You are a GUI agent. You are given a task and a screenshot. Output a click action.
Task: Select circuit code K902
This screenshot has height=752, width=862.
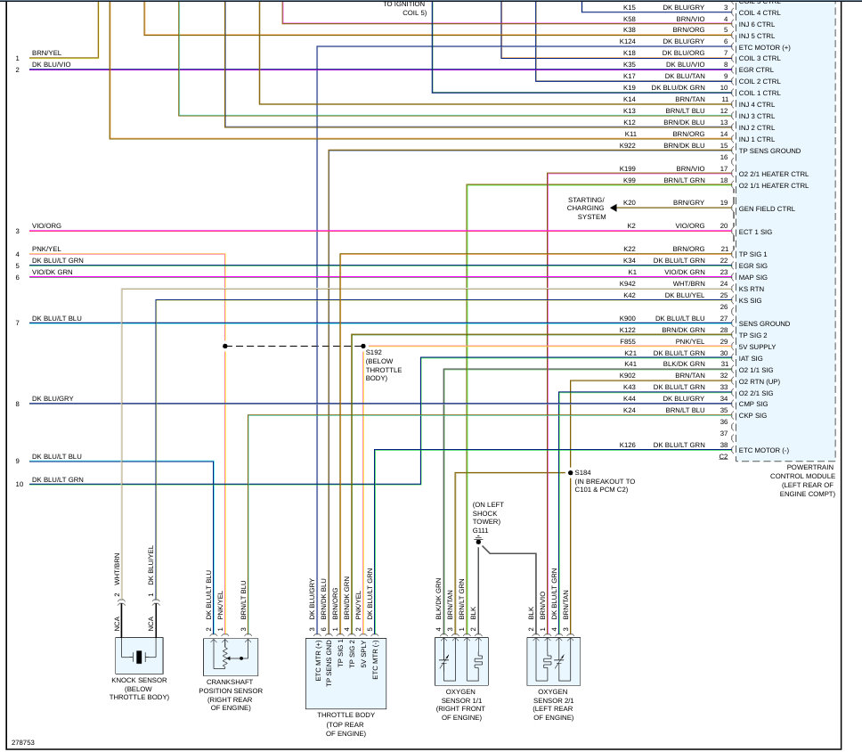[627, 375]
